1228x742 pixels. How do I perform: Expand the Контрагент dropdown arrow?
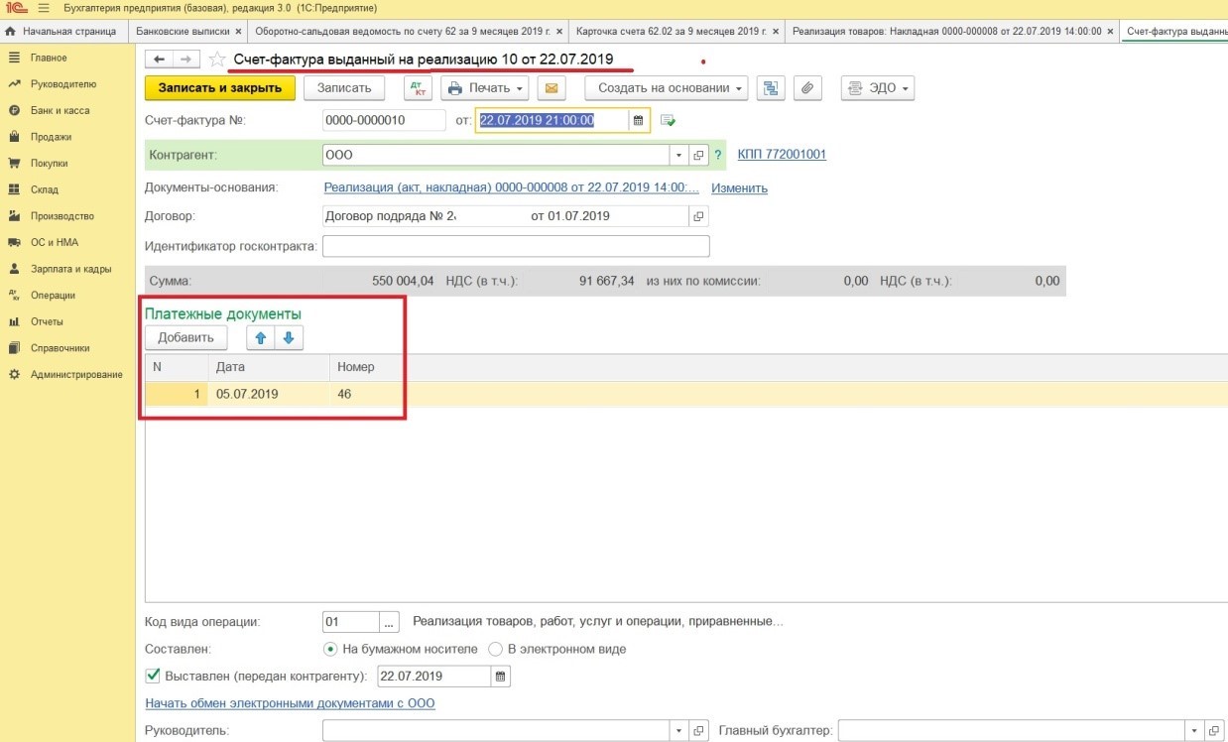678,155
